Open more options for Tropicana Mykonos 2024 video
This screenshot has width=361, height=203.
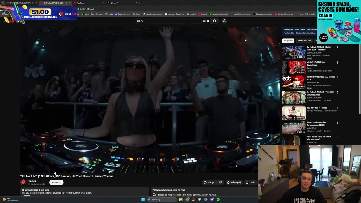(x=337, y=92)
